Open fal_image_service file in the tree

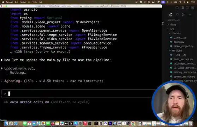[x=184, y=64]
